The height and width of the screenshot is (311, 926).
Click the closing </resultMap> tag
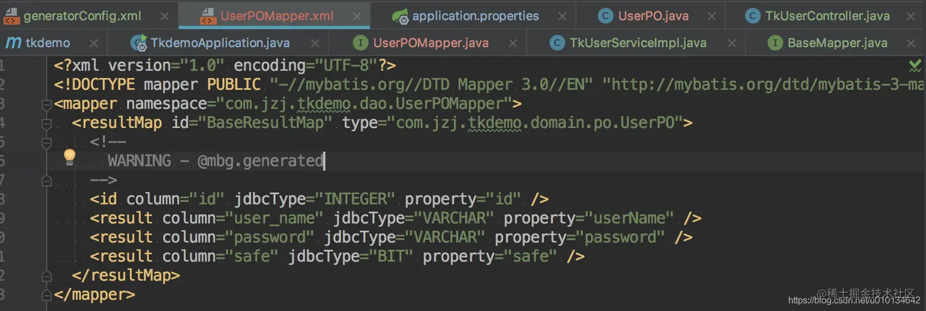(x=126, y=275)
